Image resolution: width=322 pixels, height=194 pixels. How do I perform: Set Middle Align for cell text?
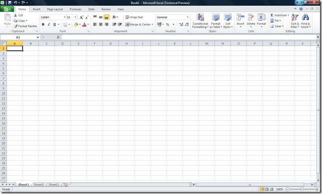pyautogui.click(x=100, y=17)
